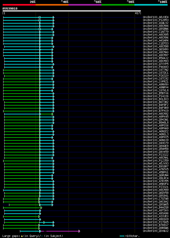Select the UniRef100_B7FHI9 label
The width and height of the screenshot is (170, 238).
[156, 111]
